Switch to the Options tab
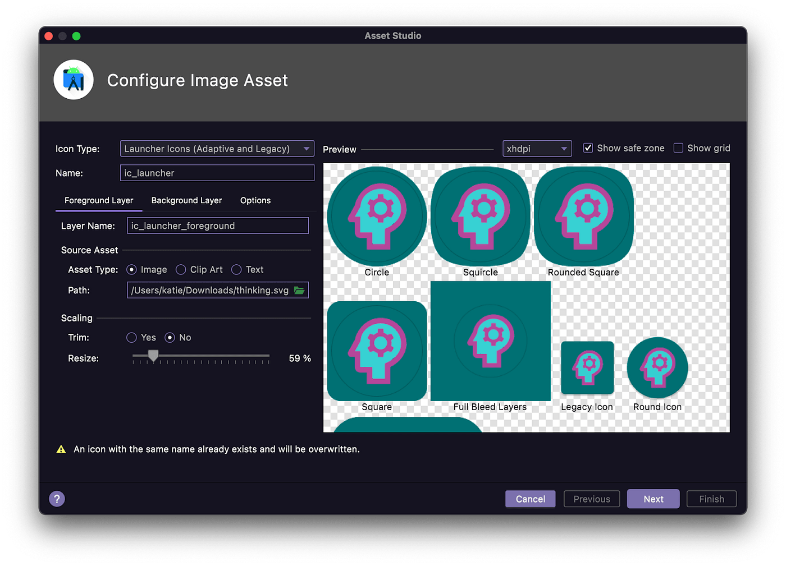 255,200
